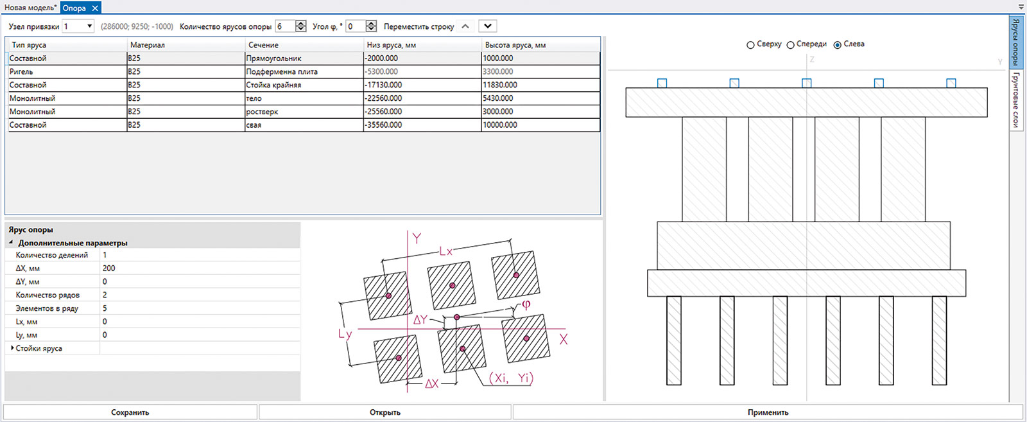Select the Слева view radio button

point(837,45)
